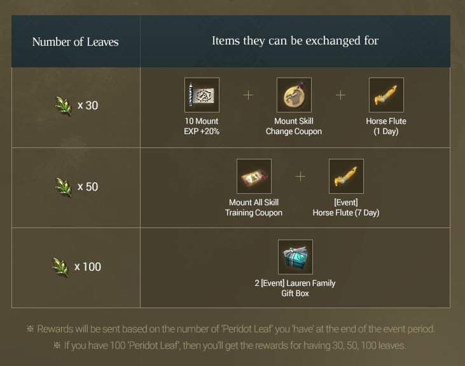This screenshot has height=366, width=465.
Task: Click the Peridot Leaf icon beside x 100
Action: pos(60,267)
